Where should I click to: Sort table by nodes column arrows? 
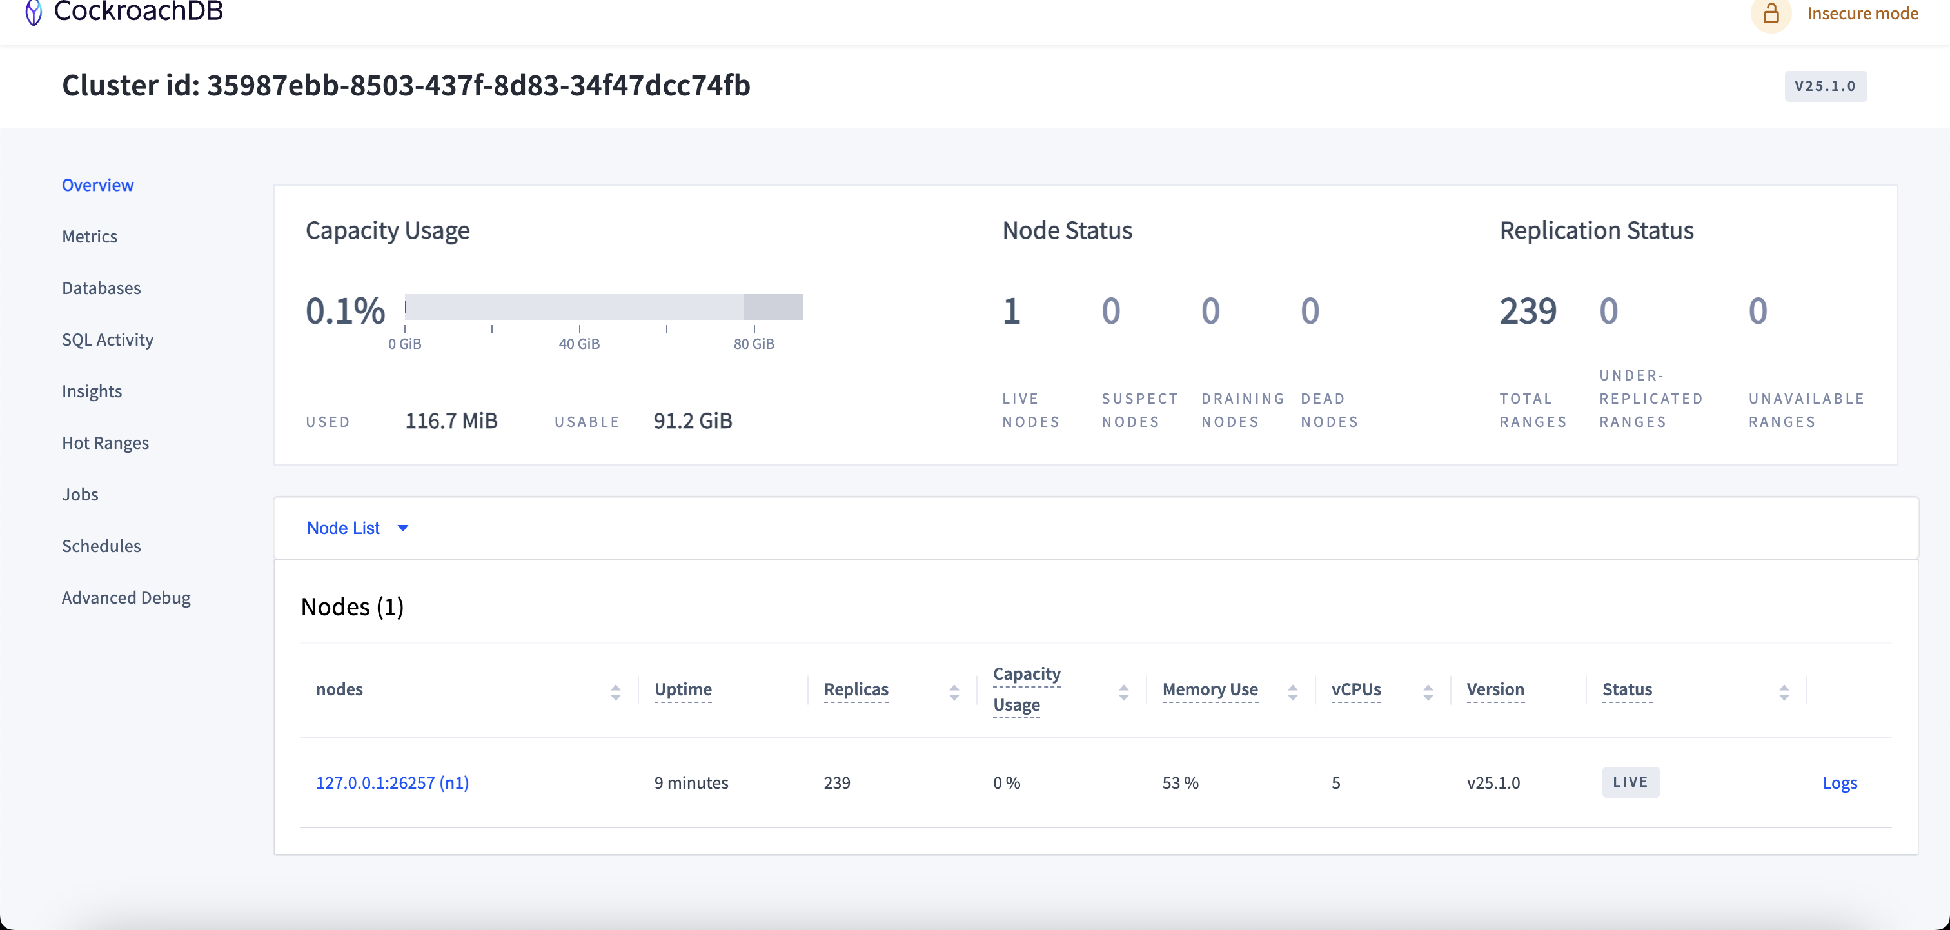(615, 692)
